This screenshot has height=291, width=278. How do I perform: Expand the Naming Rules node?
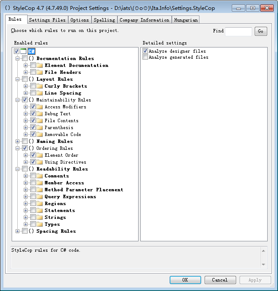click(x=17, y=142)
